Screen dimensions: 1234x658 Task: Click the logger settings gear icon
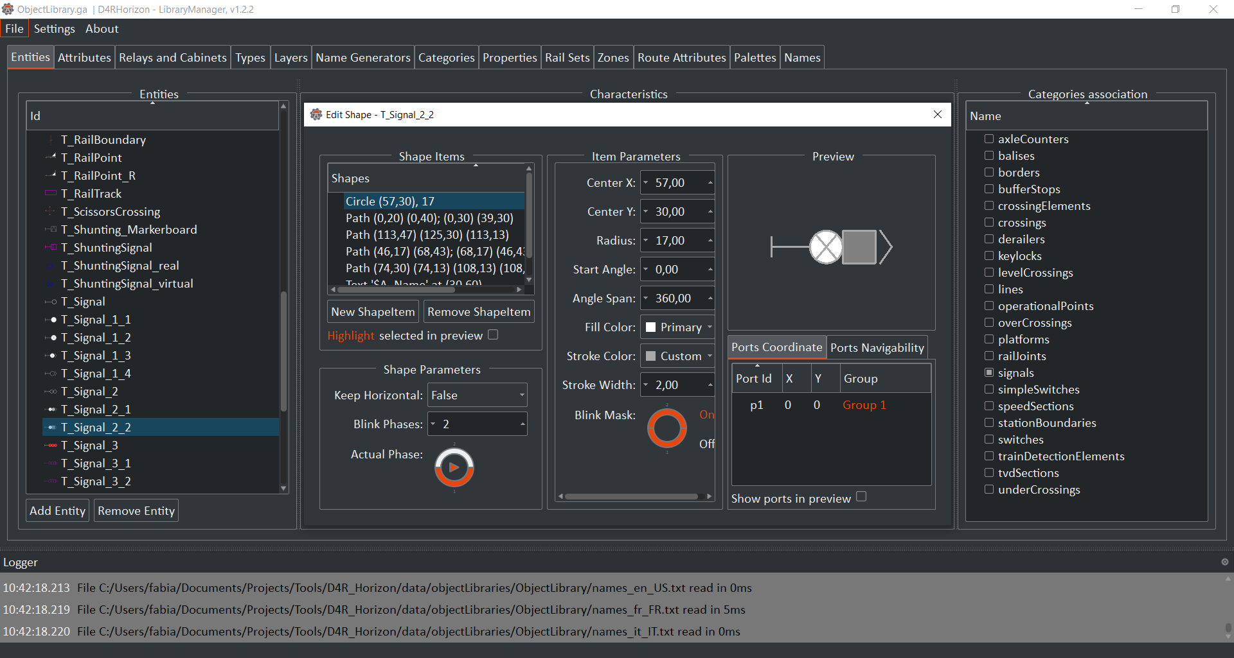click(1224, 562)
